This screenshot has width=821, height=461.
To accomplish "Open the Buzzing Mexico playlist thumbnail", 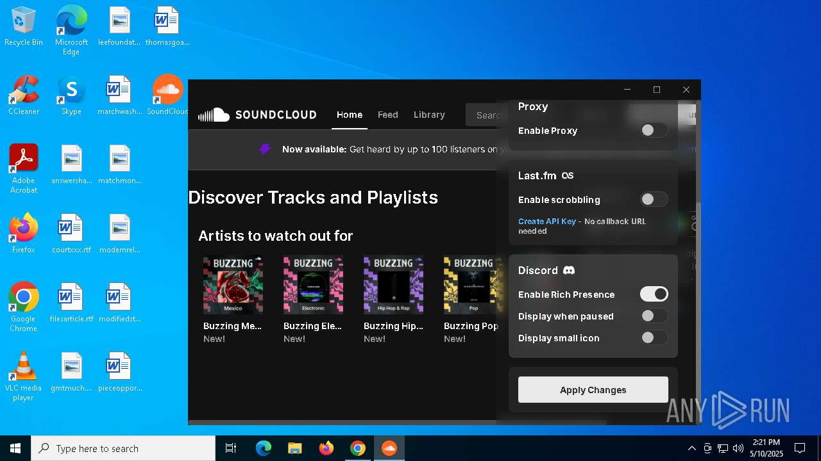I will click(x=233, y=285).
